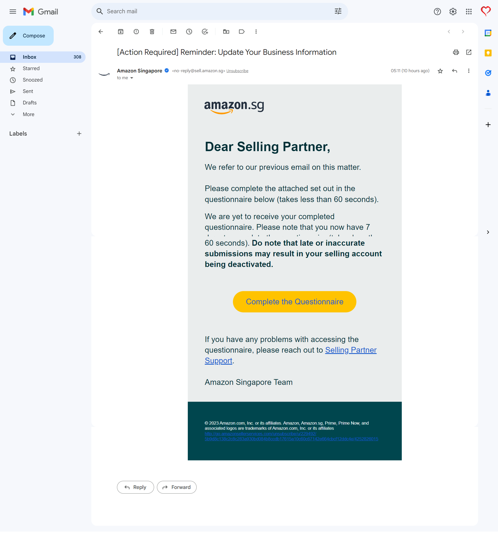Image resolution: width=498 pixels, height=537 pixels.
Task: Open Google Calendar side panel icon
Action: [x=488, y=33]
